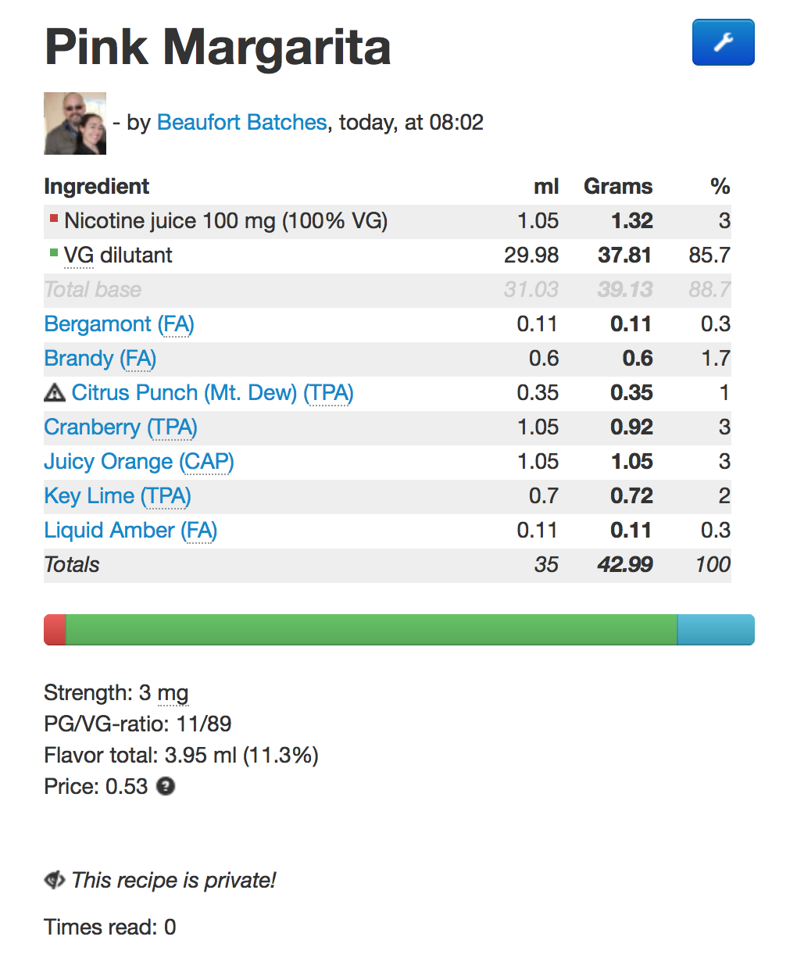Open the Liquid Amber (FA) link
The height and width of the screenshot is (958, 797).
[x=130, y=530]
